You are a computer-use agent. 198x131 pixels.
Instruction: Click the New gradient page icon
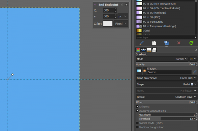coord(154,43)
